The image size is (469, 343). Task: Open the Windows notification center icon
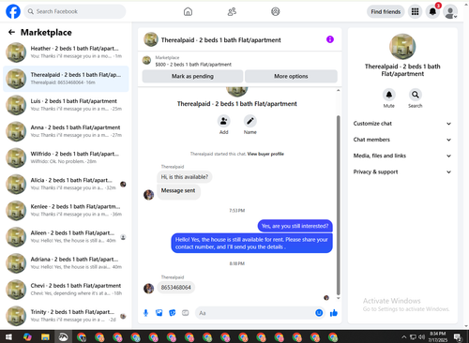(458, 337)
